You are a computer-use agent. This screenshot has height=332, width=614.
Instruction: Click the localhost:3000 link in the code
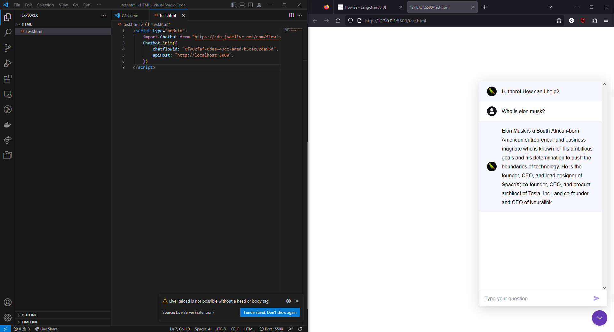coord(203,55)
